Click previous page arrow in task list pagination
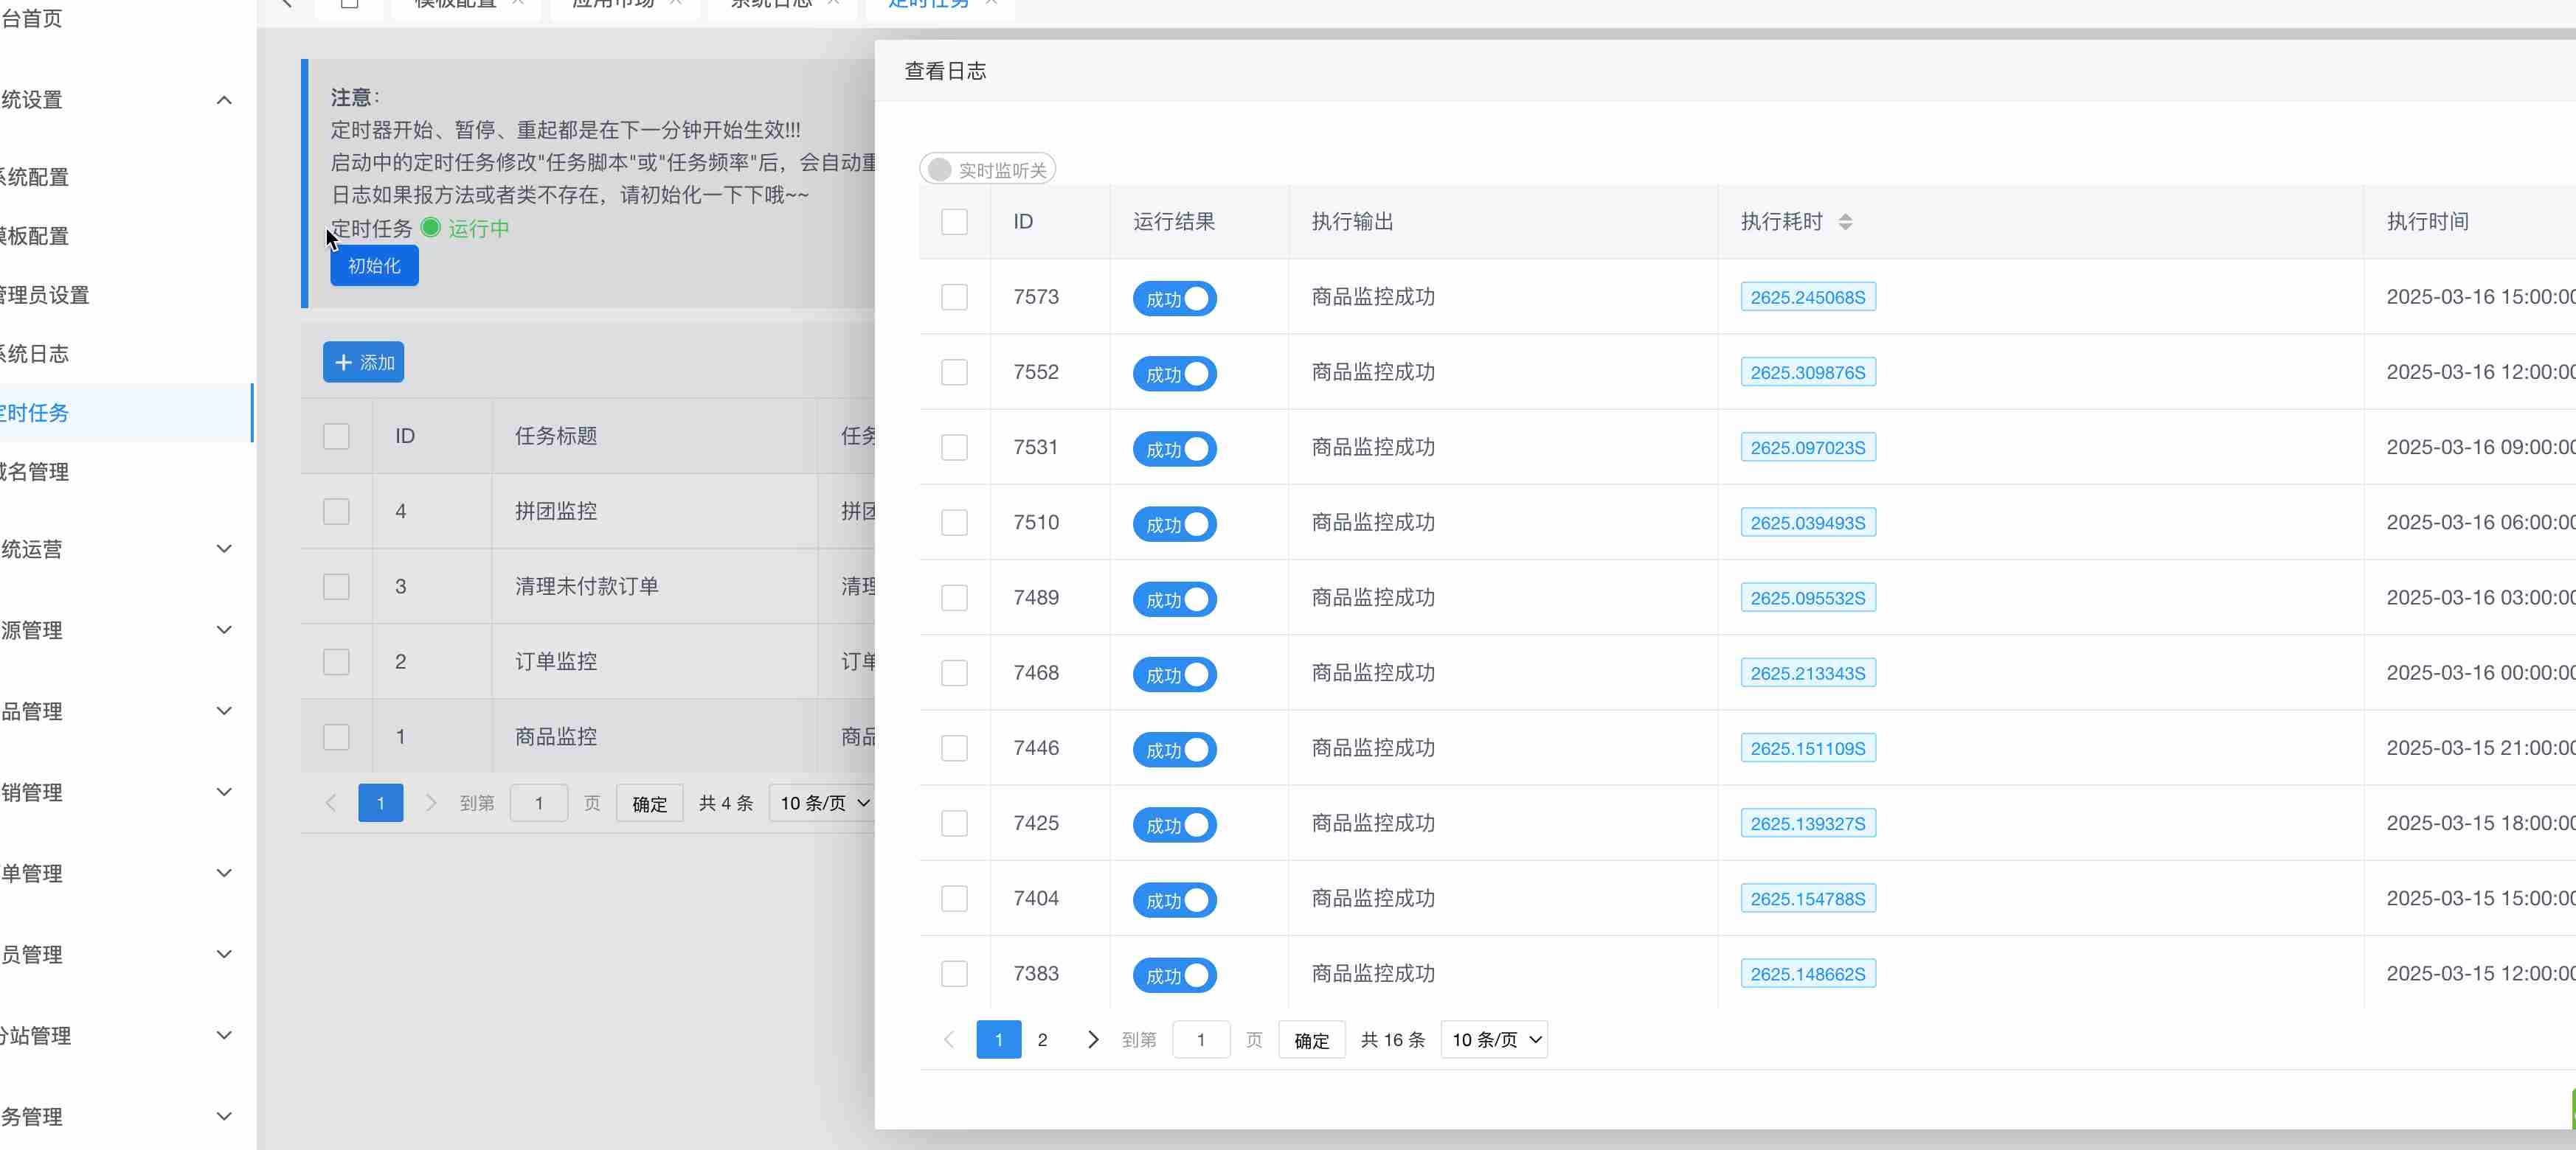The height and width of the screenshot is (1150, 2576). [x=331, y=802]
